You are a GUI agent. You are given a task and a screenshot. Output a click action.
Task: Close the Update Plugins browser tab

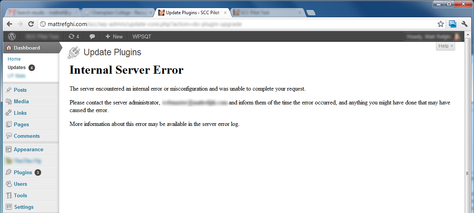click(x=225, y=13)
